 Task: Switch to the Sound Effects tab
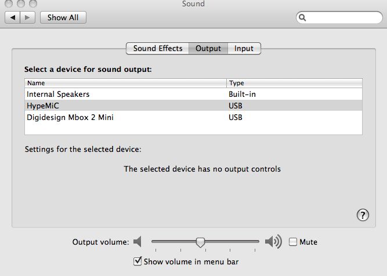[157, 48]
